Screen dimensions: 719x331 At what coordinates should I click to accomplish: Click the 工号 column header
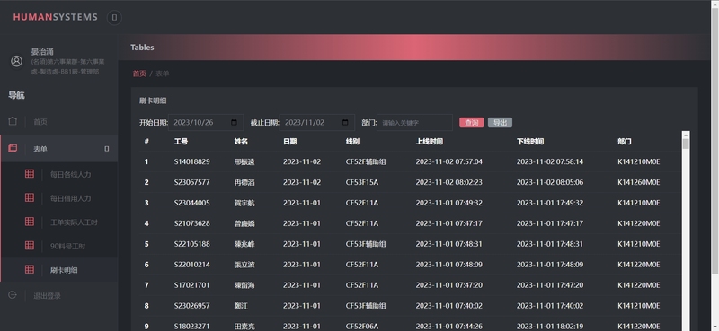click(181, 142)
